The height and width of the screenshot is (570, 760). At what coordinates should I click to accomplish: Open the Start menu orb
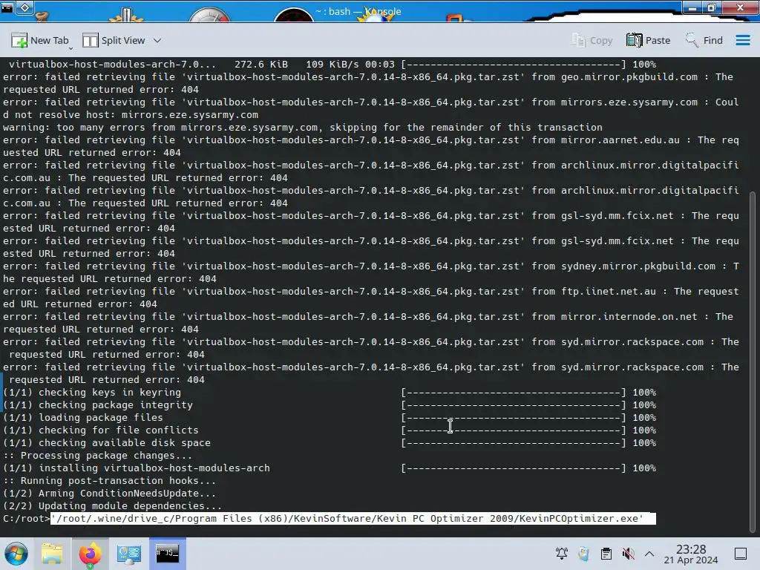click(16, 554)
